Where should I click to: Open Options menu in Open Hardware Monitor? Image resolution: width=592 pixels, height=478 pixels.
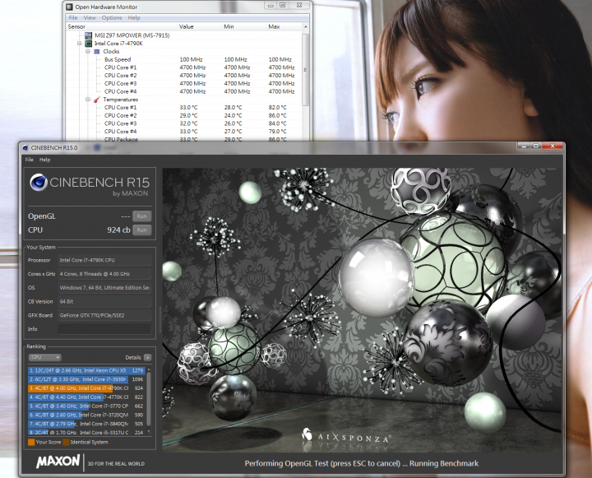point(112,18)
